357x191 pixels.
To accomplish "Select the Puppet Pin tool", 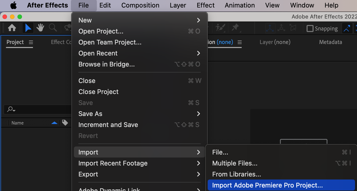I will click(x=235, y=28).
